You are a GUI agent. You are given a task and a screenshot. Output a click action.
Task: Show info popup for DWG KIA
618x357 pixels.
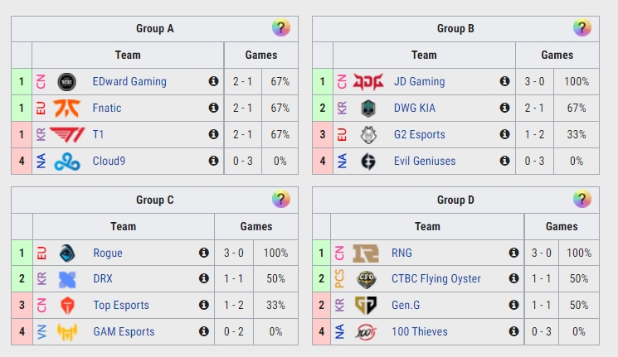(x=504, y=108)
